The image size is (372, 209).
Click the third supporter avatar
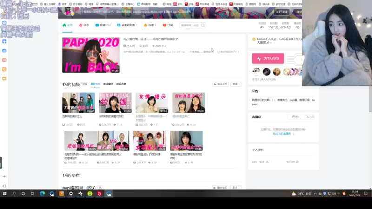277,72
